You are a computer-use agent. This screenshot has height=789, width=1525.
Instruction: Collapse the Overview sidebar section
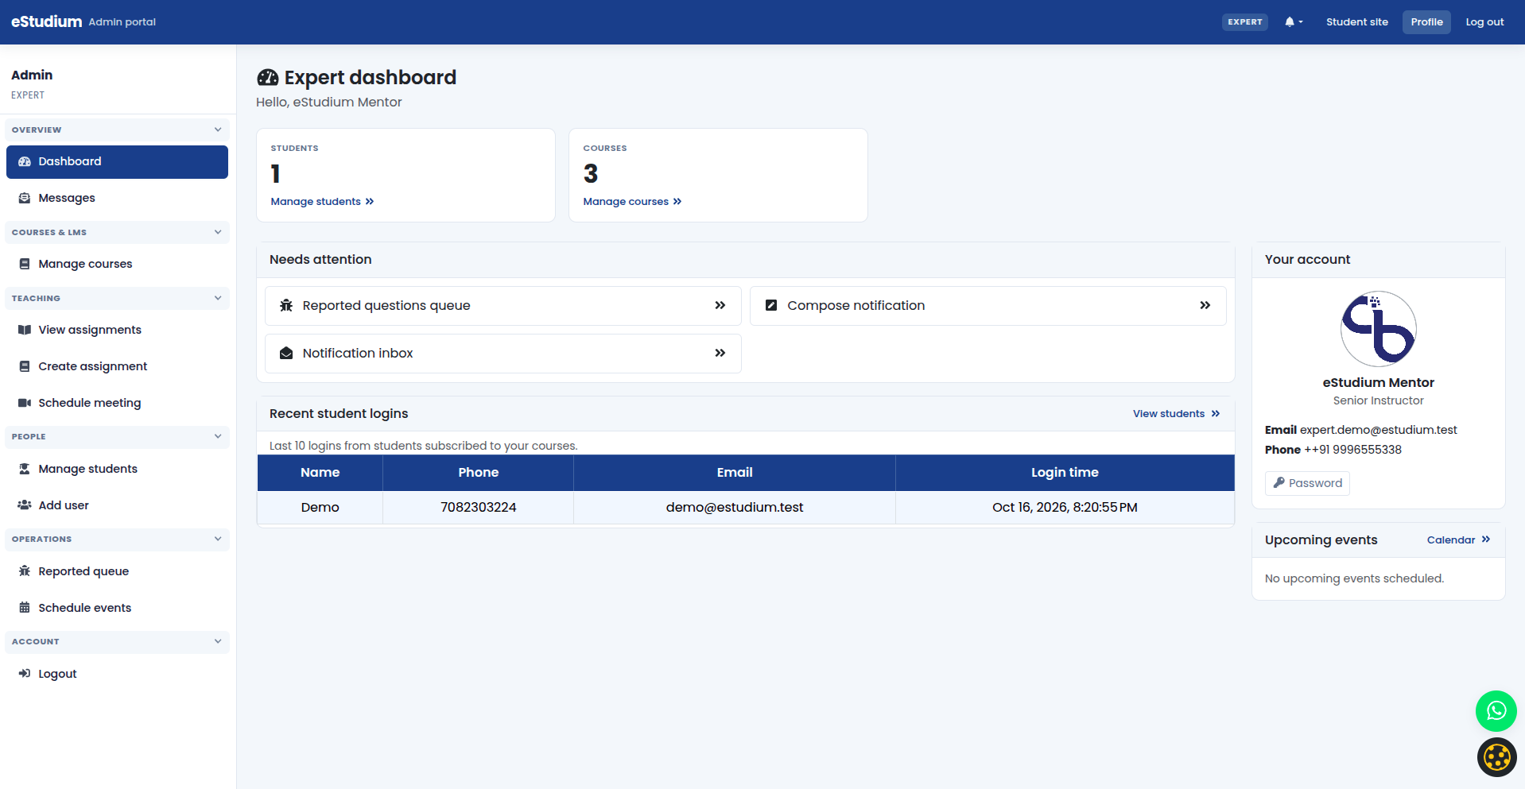117,130
